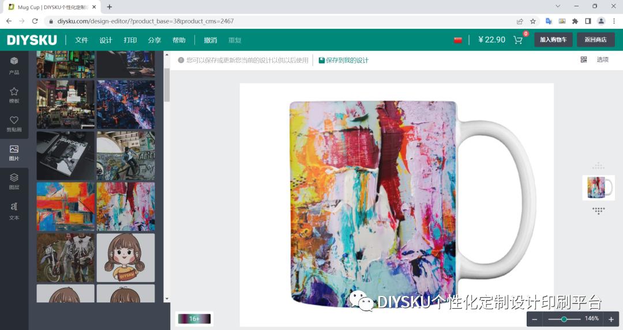Click the browser back arrow
Image resolution: width=623 pixels, height=330 pixels.
[9, 21]
